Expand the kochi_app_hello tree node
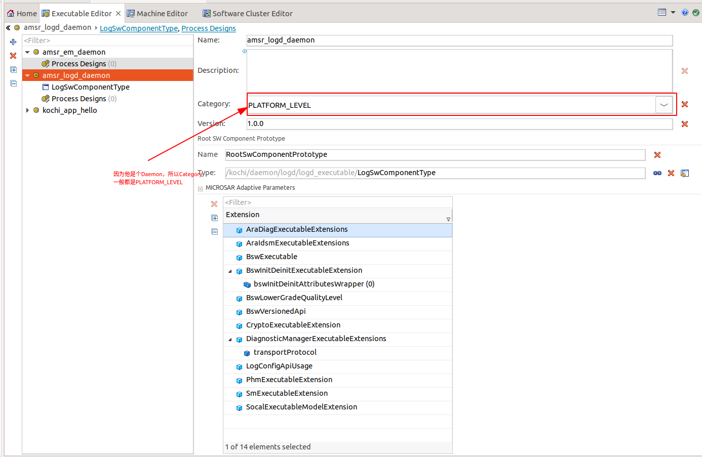Image resolution: width=702 pixels, height=457 pixels. [x=27, y=110]
